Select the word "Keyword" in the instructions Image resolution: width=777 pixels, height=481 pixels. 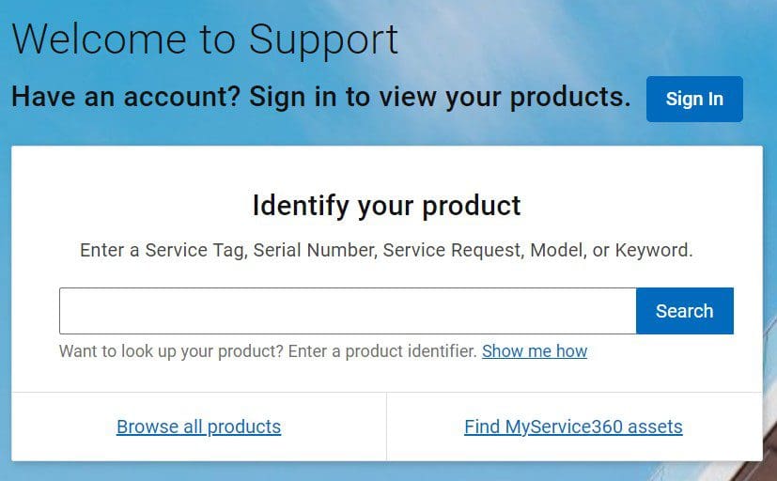click(652, 250)
